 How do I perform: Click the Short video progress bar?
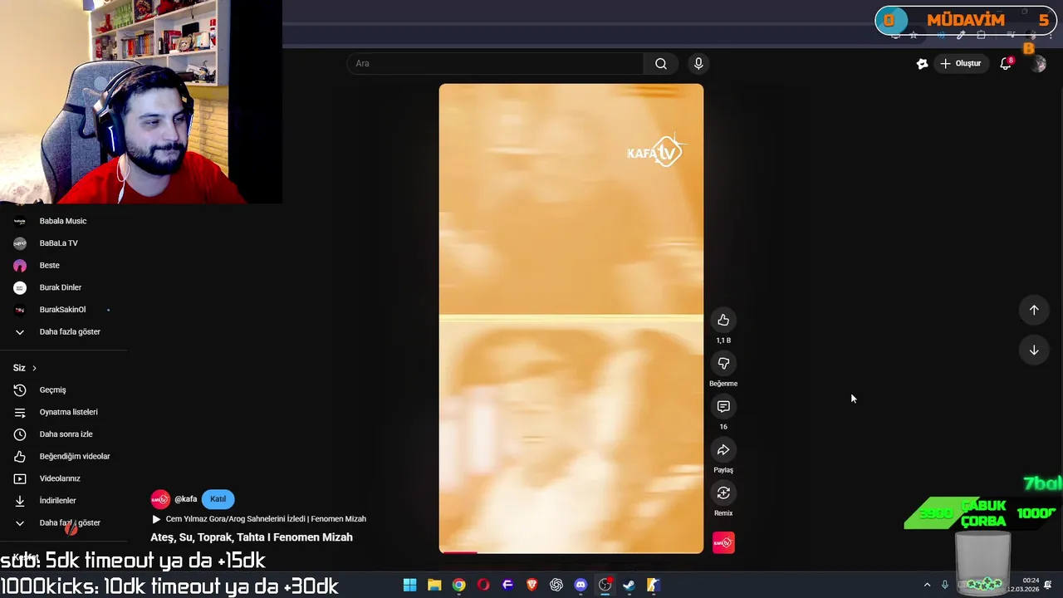pyautogui.click(x=571, y=551)
